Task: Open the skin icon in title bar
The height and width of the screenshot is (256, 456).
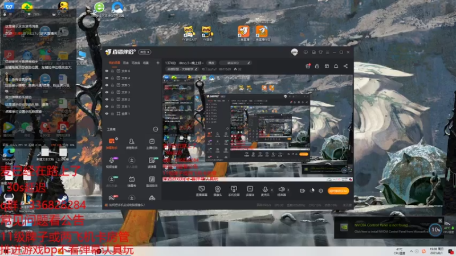Action: (320, 52)
